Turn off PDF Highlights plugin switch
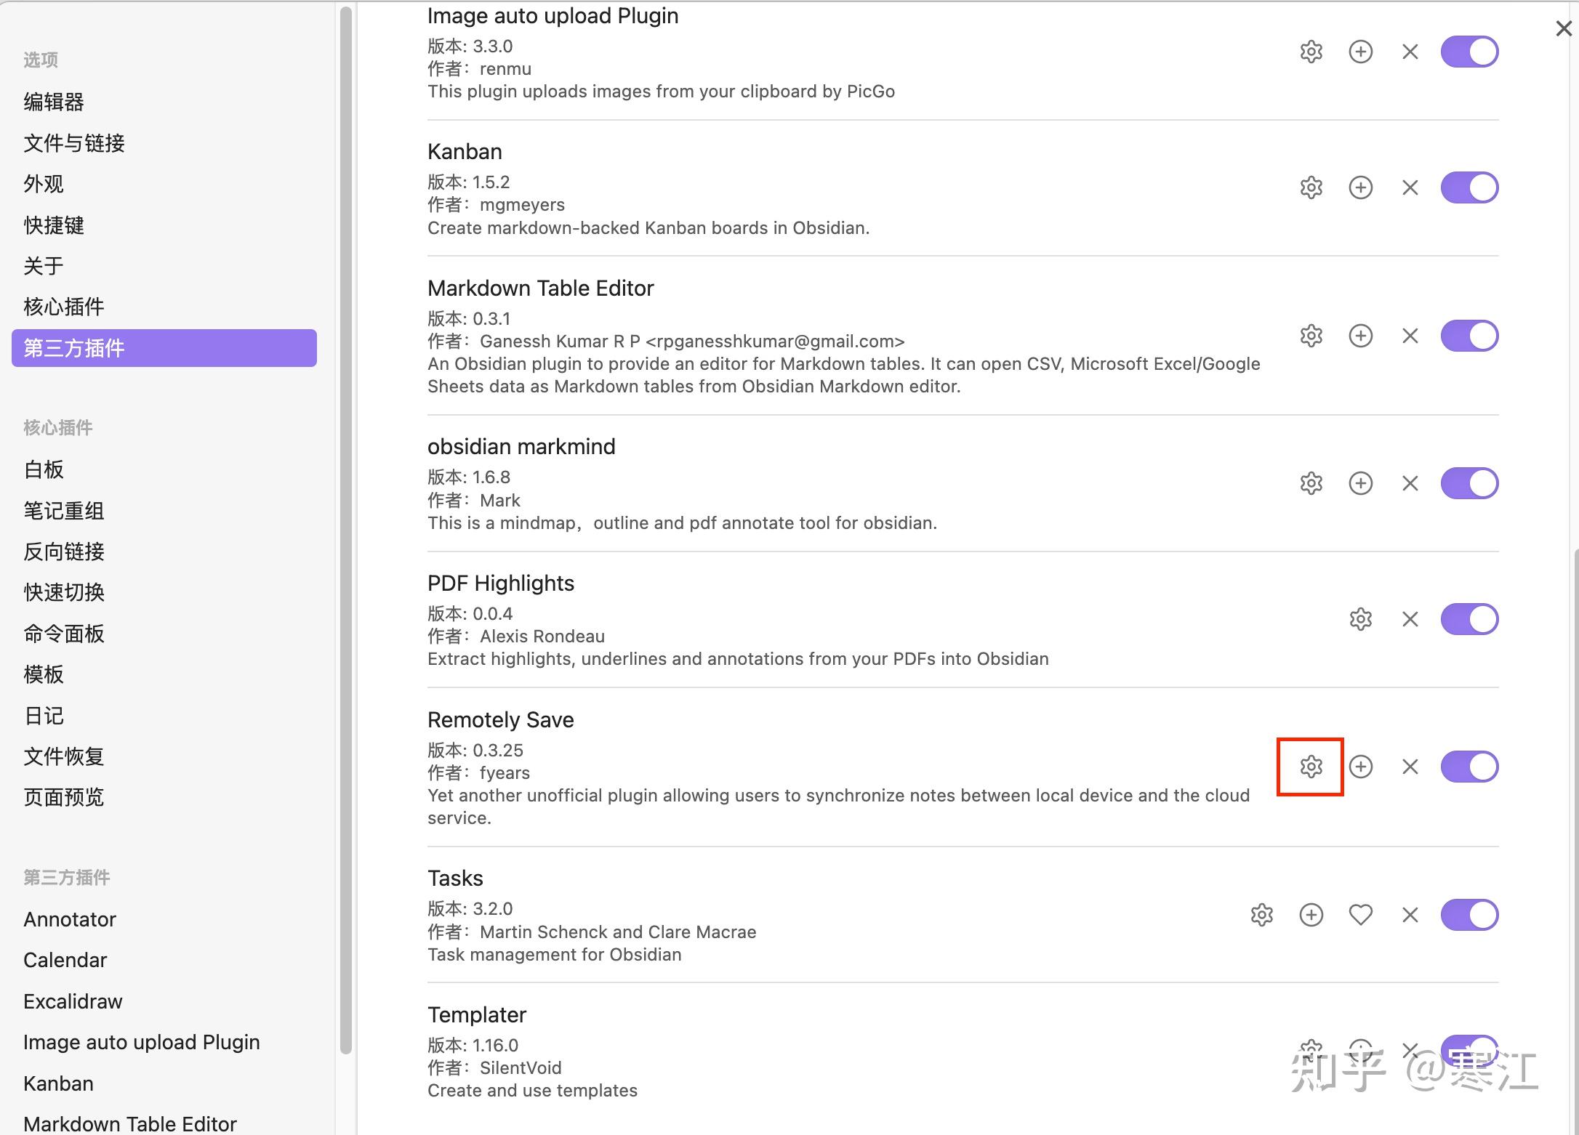 [1469, 619]
